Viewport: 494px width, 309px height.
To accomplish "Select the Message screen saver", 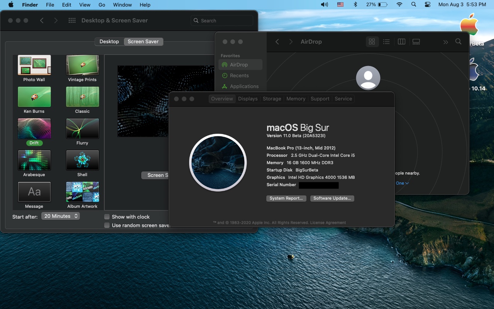I will pyautogui.click(x=34, y=192).
